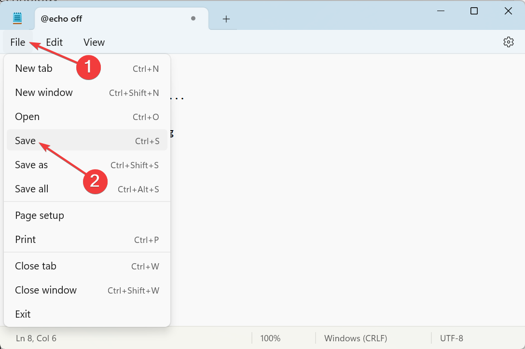Add a new tab with plus icon
The height and width of the screenshot is (349, 525).
(226, 19)
